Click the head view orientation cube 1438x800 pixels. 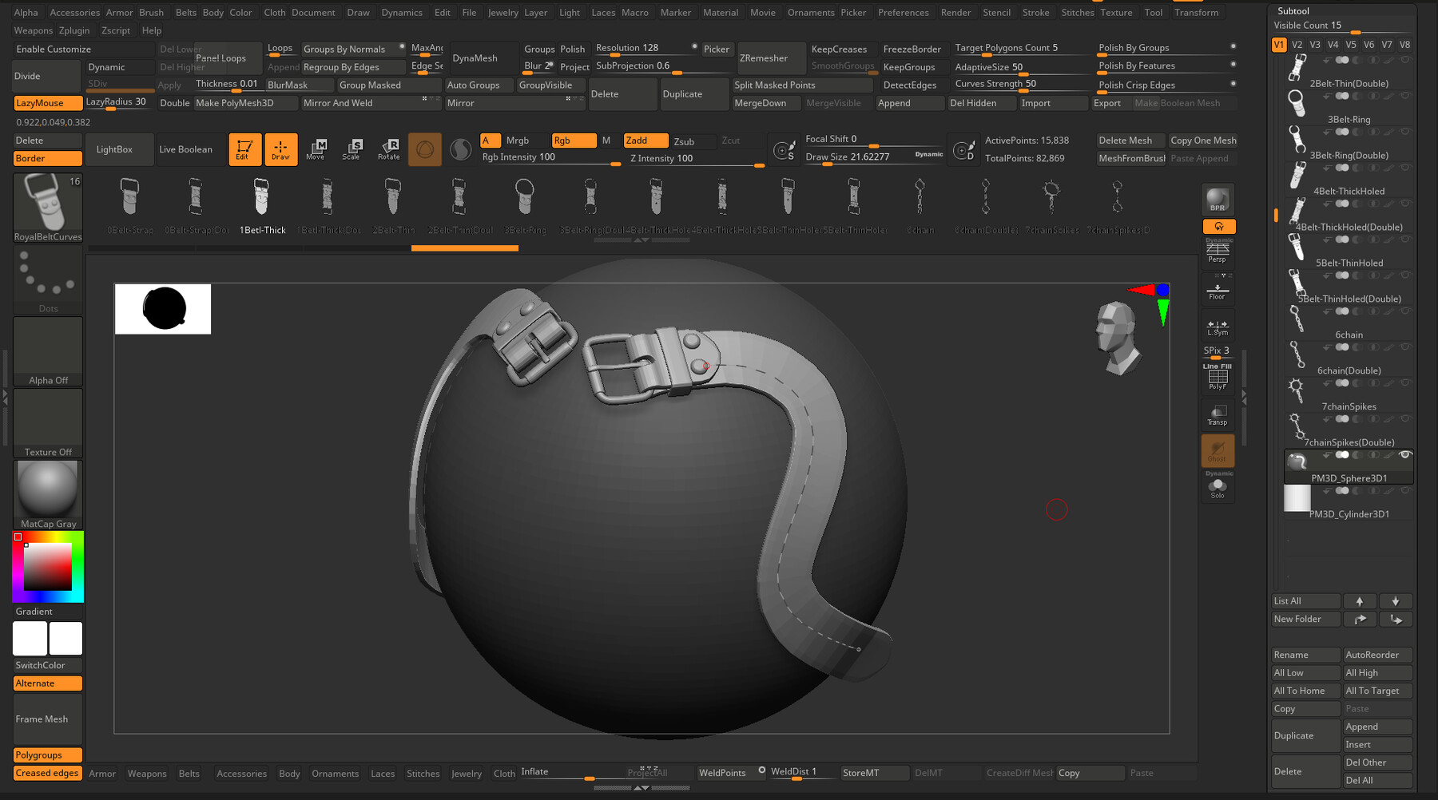pos(1117,338)
